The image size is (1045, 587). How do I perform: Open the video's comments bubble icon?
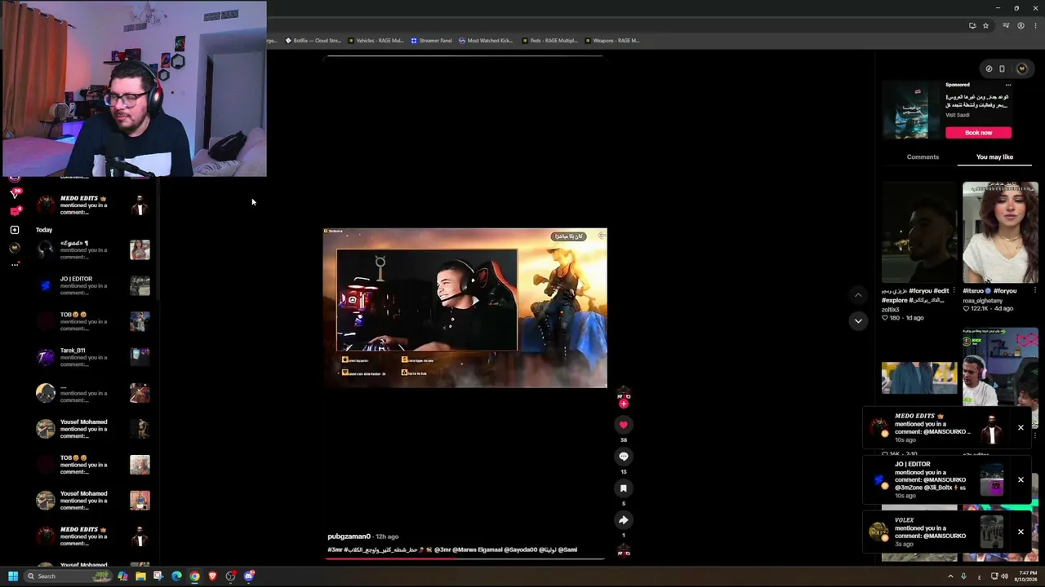coord(623,457)
